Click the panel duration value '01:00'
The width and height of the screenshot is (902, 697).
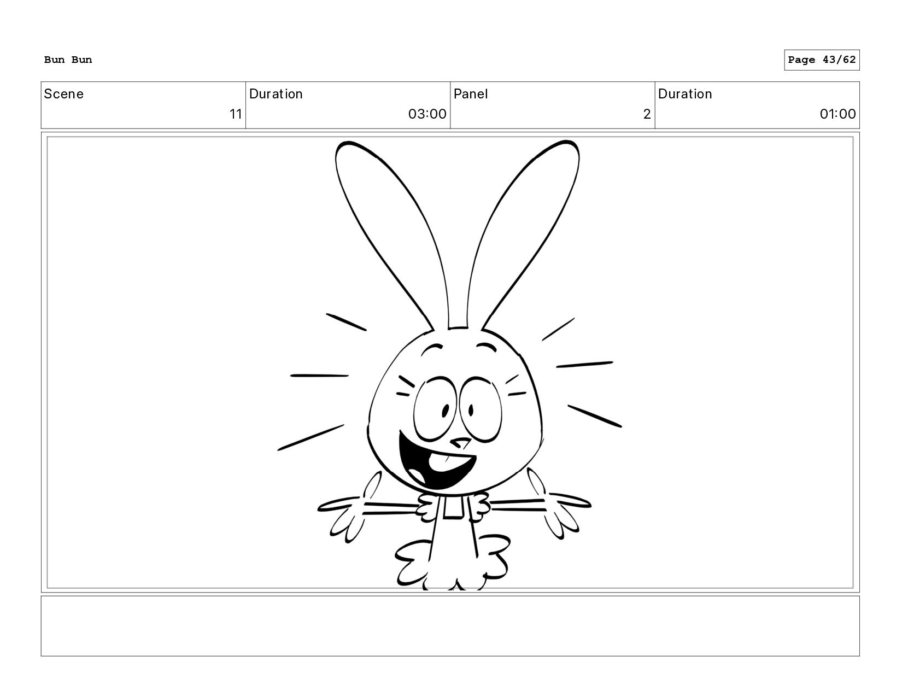(x=837, y=114)
